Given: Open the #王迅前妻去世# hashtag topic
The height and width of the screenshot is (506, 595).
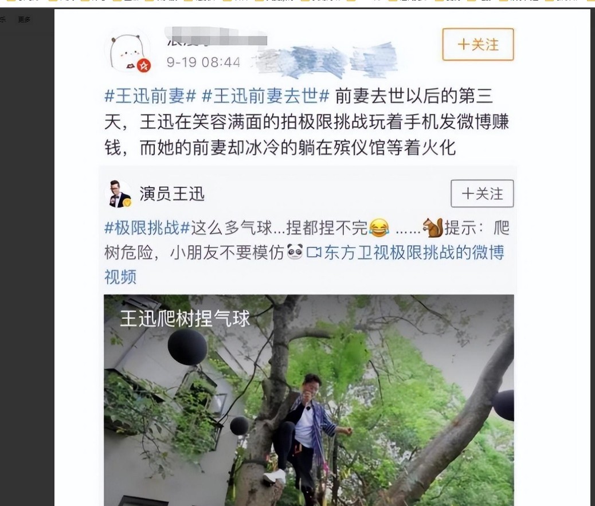Looking at the screenshot, I should (x=265, y=96).
